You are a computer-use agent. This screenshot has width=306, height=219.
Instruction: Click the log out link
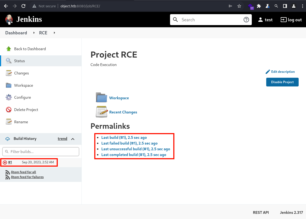(291, 20)
